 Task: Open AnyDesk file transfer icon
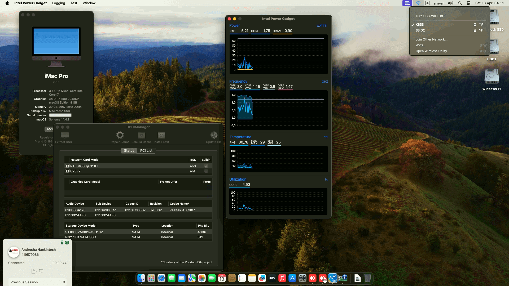pos(34,271)
